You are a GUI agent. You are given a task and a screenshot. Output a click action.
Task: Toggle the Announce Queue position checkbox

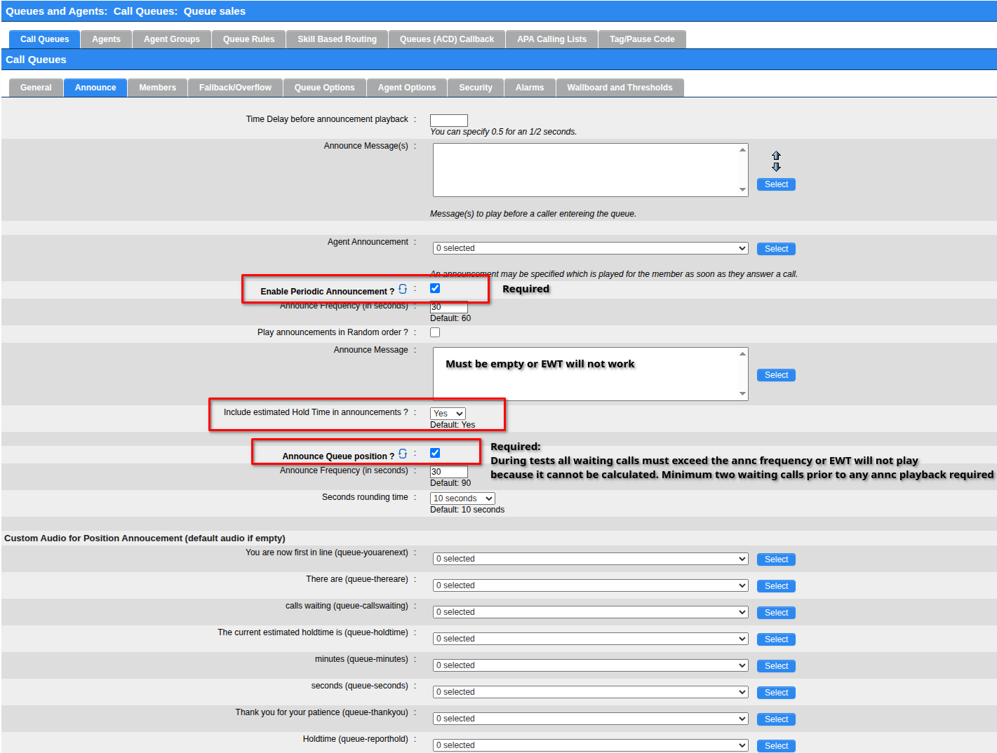[435, 453]
